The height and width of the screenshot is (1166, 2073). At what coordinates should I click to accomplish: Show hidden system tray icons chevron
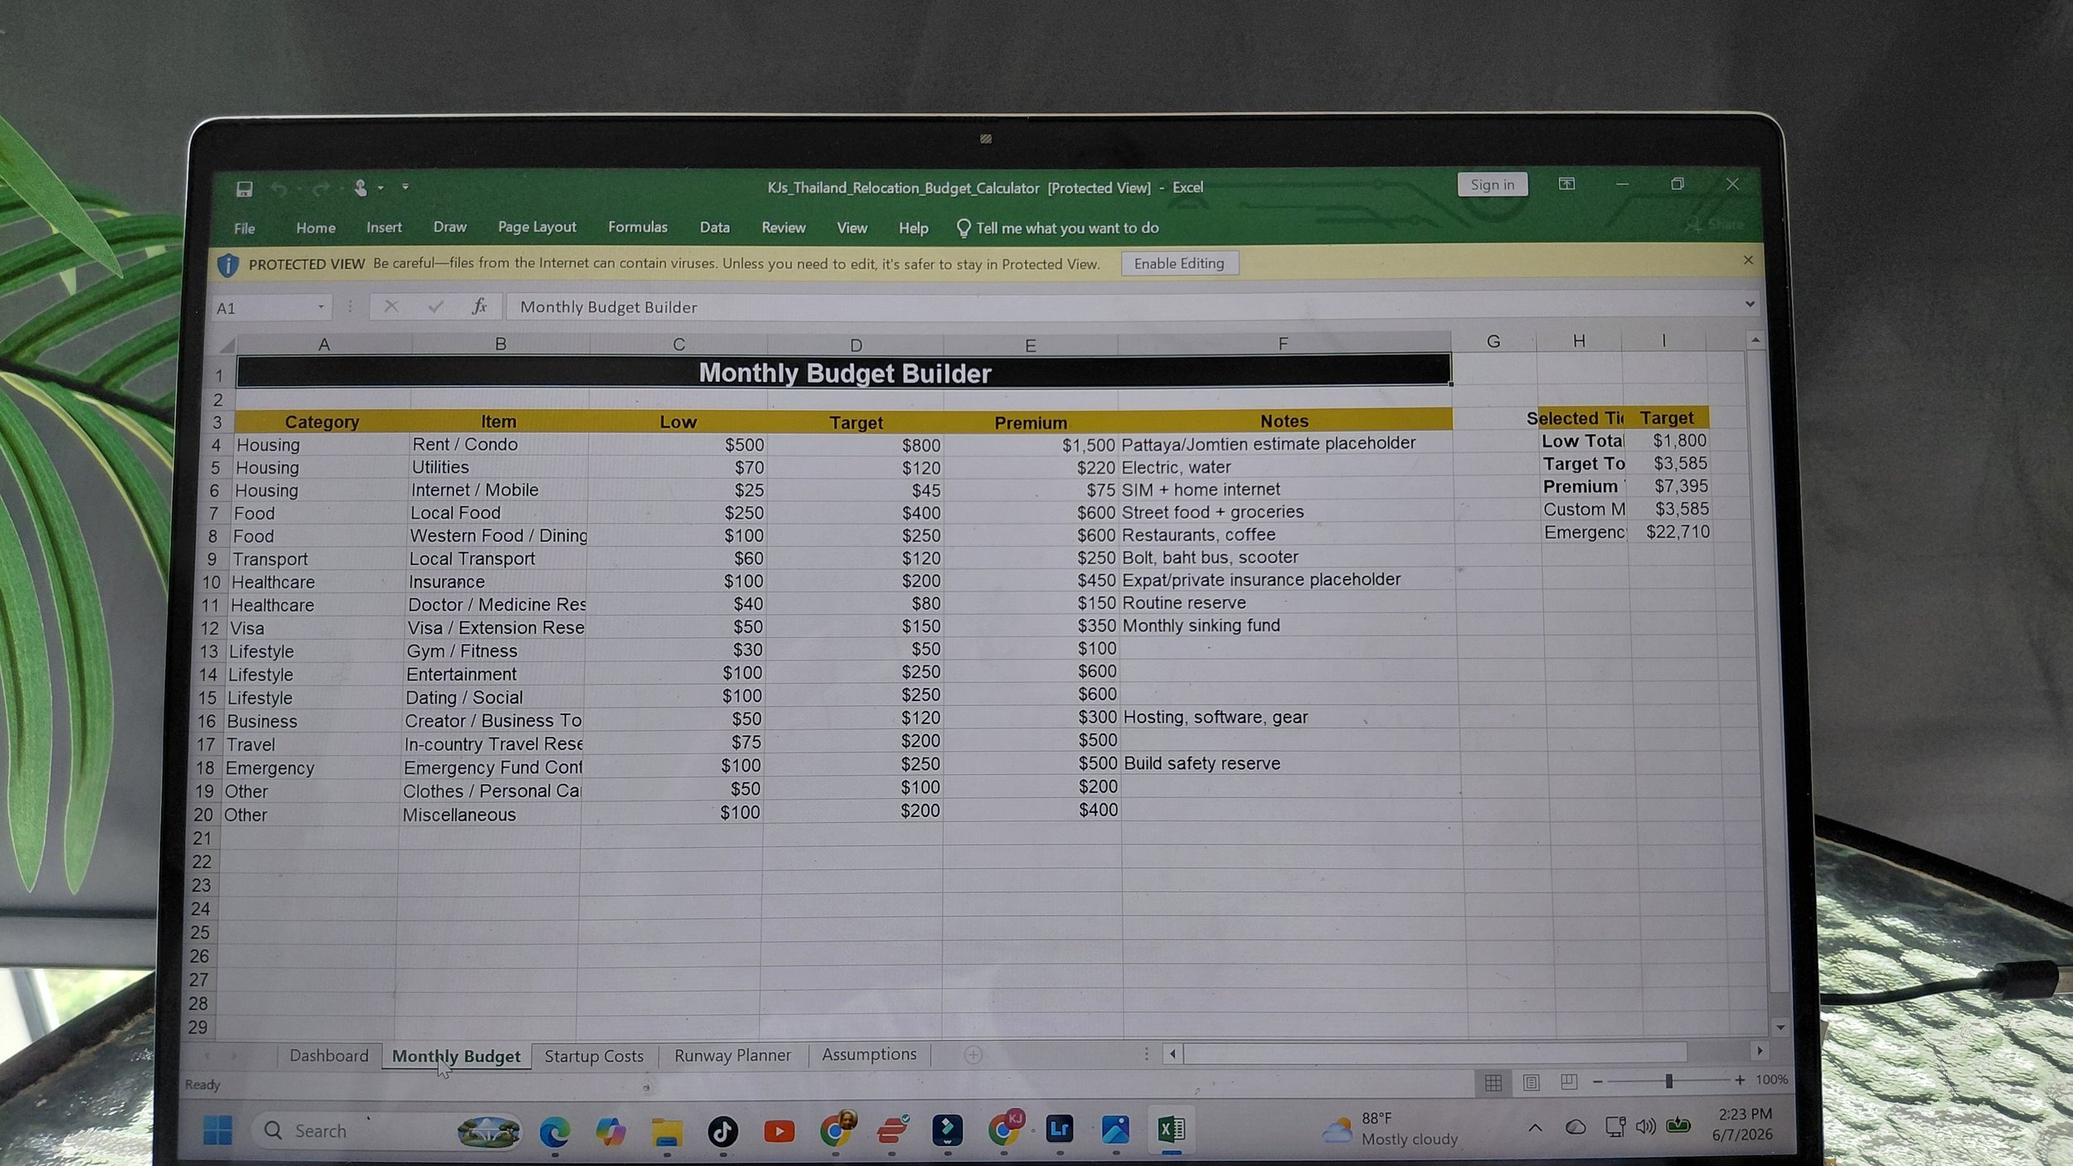click(1535, 1128)
